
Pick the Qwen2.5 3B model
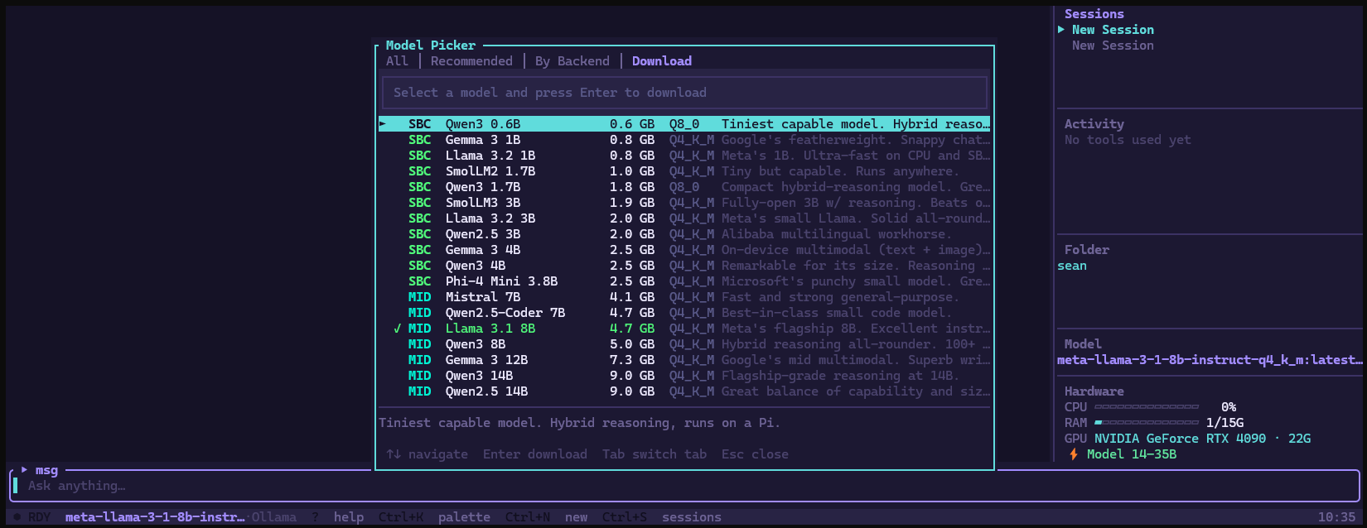pos(684,234)
